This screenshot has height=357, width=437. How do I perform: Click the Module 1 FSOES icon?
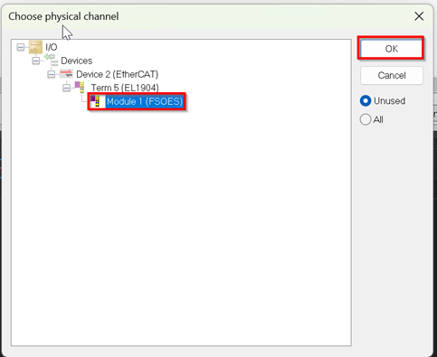96,101
